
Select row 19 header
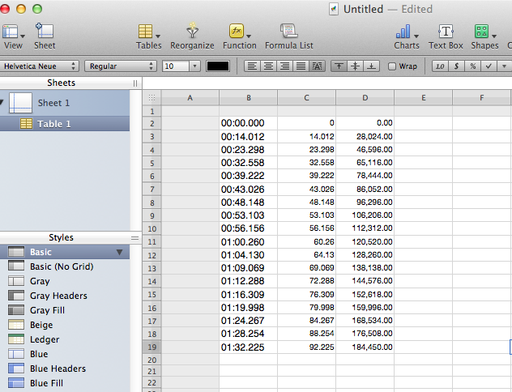click(x=151, y=347)
